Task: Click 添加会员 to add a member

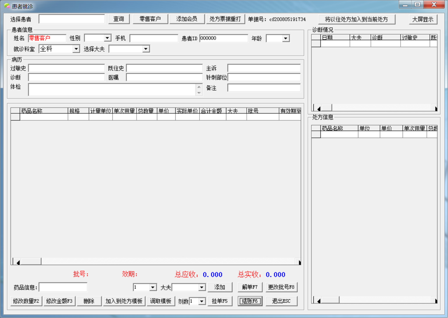Action: tap(187, 19)
